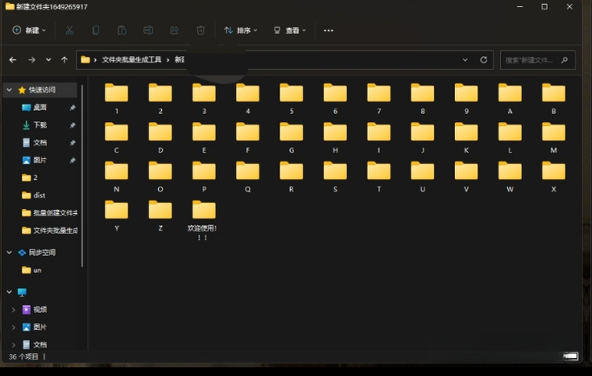592x376 pixels.
Task: Open un folder under 同步空间
Action: pos(39,270)
